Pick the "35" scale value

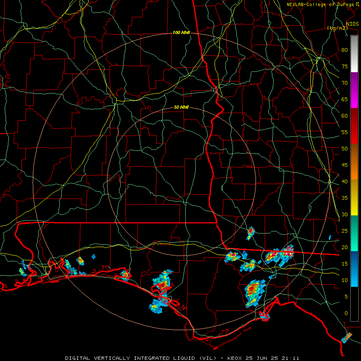pos(345,198)
